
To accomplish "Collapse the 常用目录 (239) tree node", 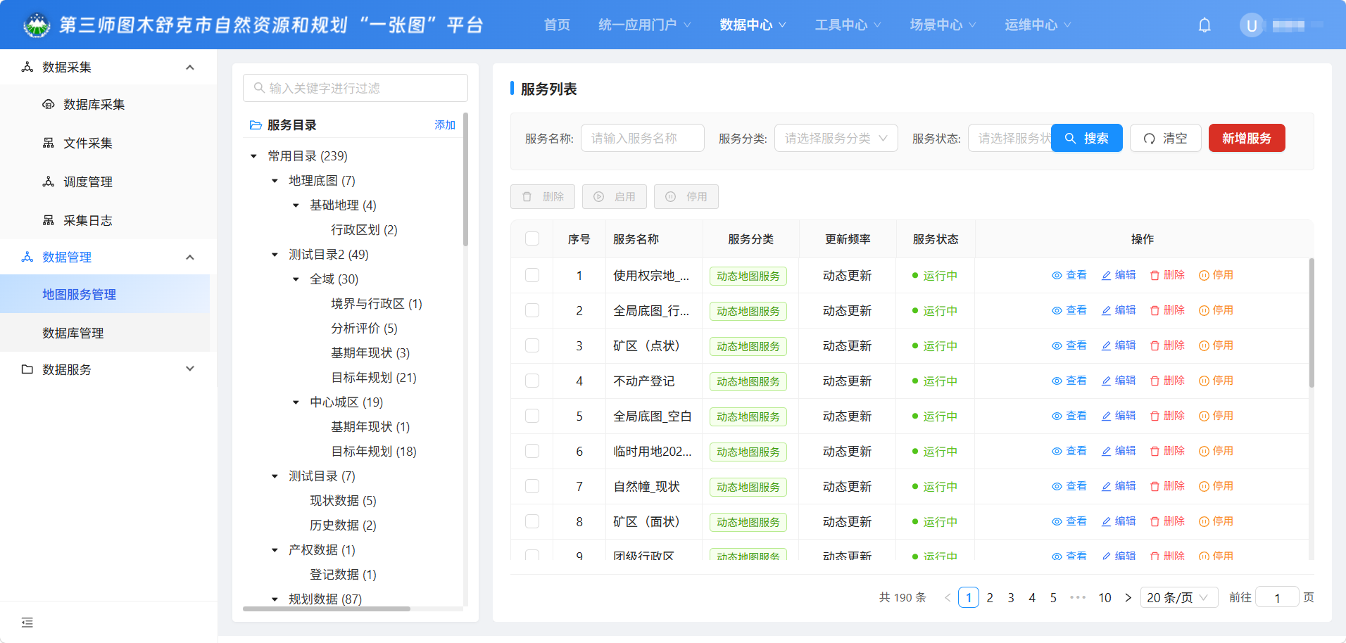I will (x=253, y=156).
